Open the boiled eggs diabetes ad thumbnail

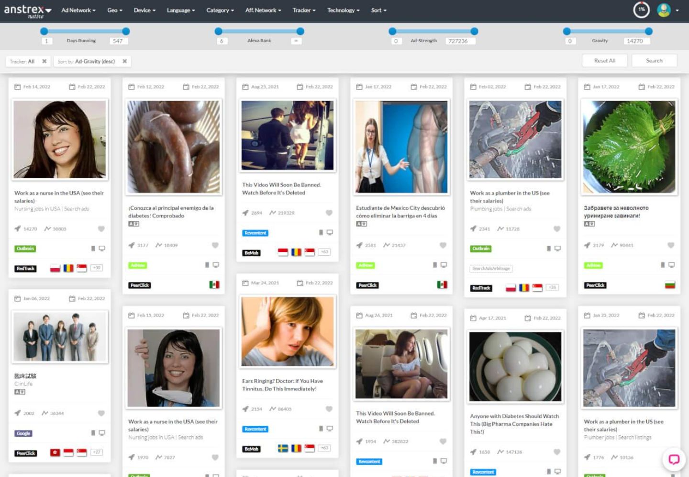pos(515,366)
